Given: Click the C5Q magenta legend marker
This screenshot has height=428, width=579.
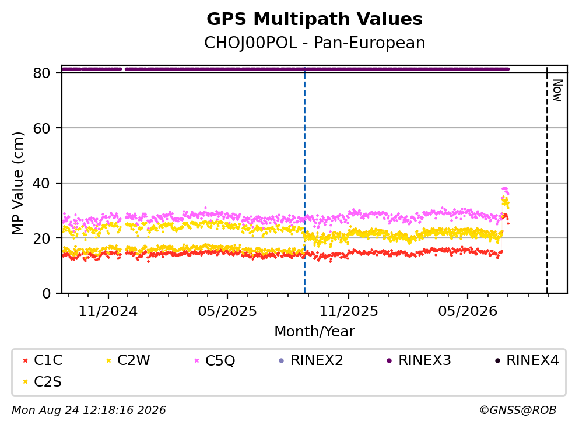Looking at the screenshot, I should click(x=197, y=360).
